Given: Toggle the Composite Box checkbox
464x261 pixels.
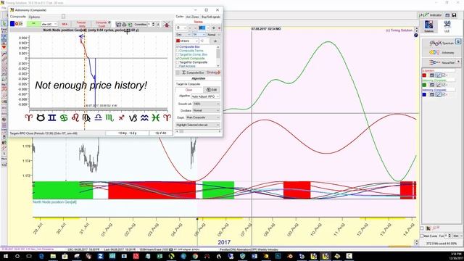Looking at the screenshot, I should [178, 46].
